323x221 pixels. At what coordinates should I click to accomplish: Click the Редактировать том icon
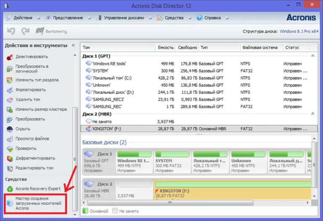point(10,168)
